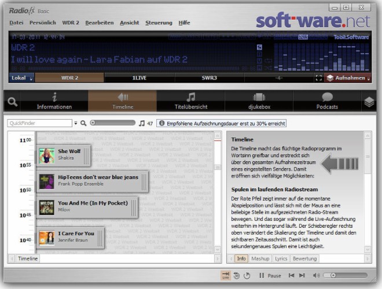
Task: Open the Persönlich menu
Action: click(x=43, y=23)
